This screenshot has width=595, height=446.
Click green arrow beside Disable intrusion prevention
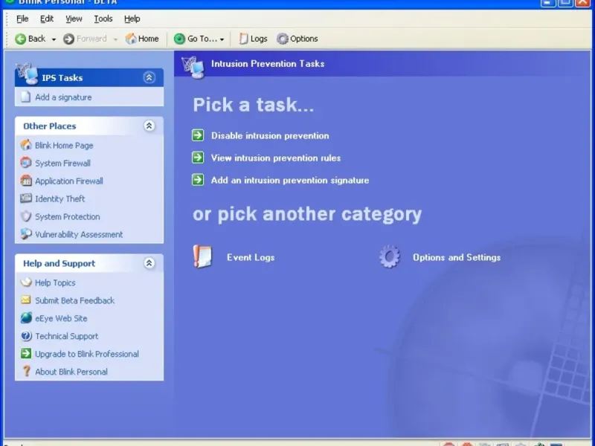tap(198, 135)
